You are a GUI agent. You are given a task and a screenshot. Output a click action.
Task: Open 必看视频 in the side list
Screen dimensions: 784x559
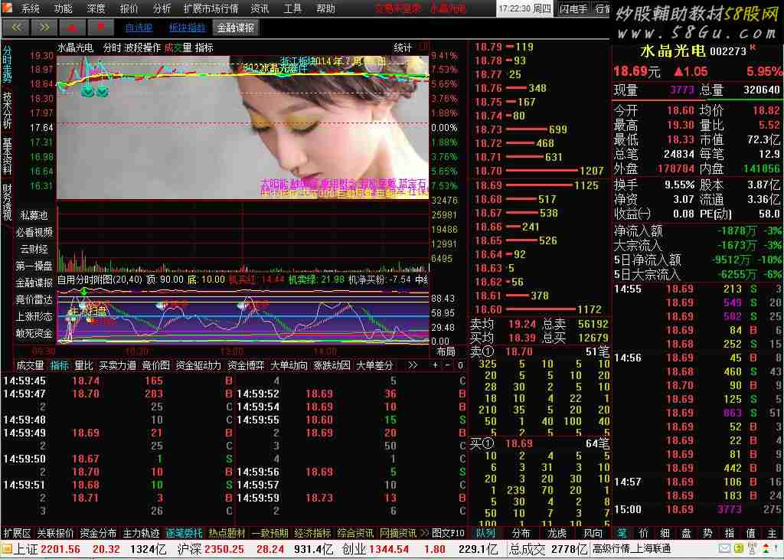(x=34, y=233)
